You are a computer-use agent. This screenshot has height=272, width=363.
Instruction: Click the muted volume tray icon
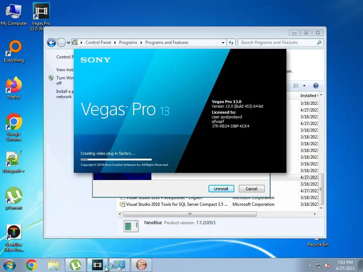(327, 266)
